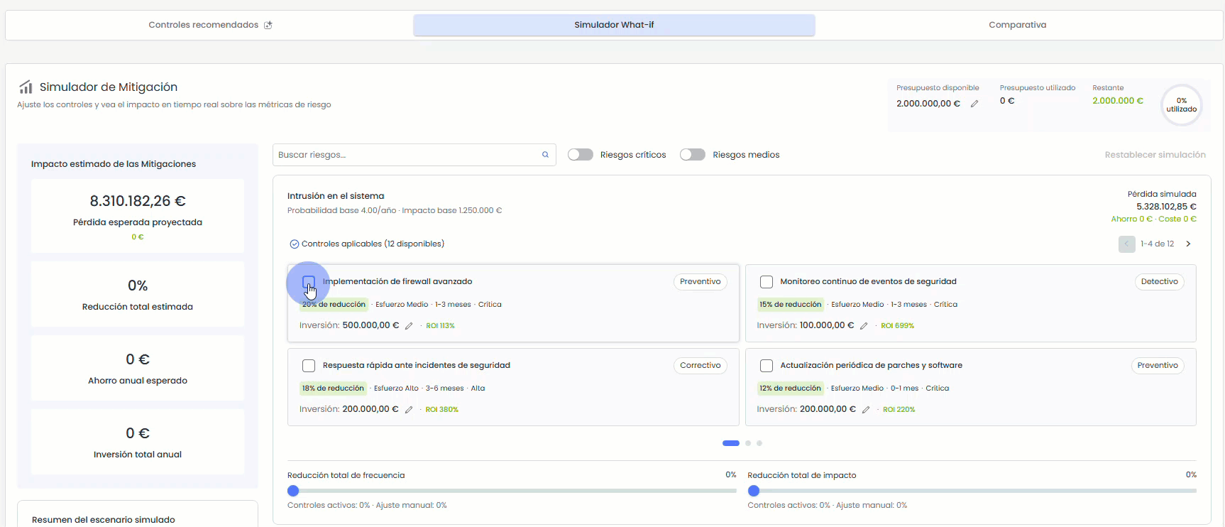Edit Respuesta rápida investment pencil icon
1225x527 pixels.
[x=409, y=410]
